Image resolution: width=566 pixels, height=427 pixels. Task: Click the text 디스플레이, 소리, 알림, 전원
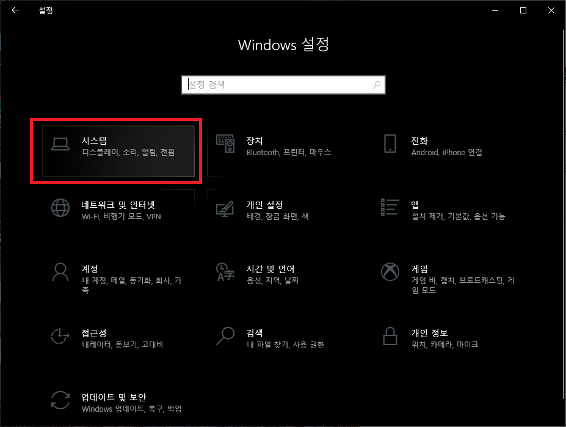pos(128,152)
